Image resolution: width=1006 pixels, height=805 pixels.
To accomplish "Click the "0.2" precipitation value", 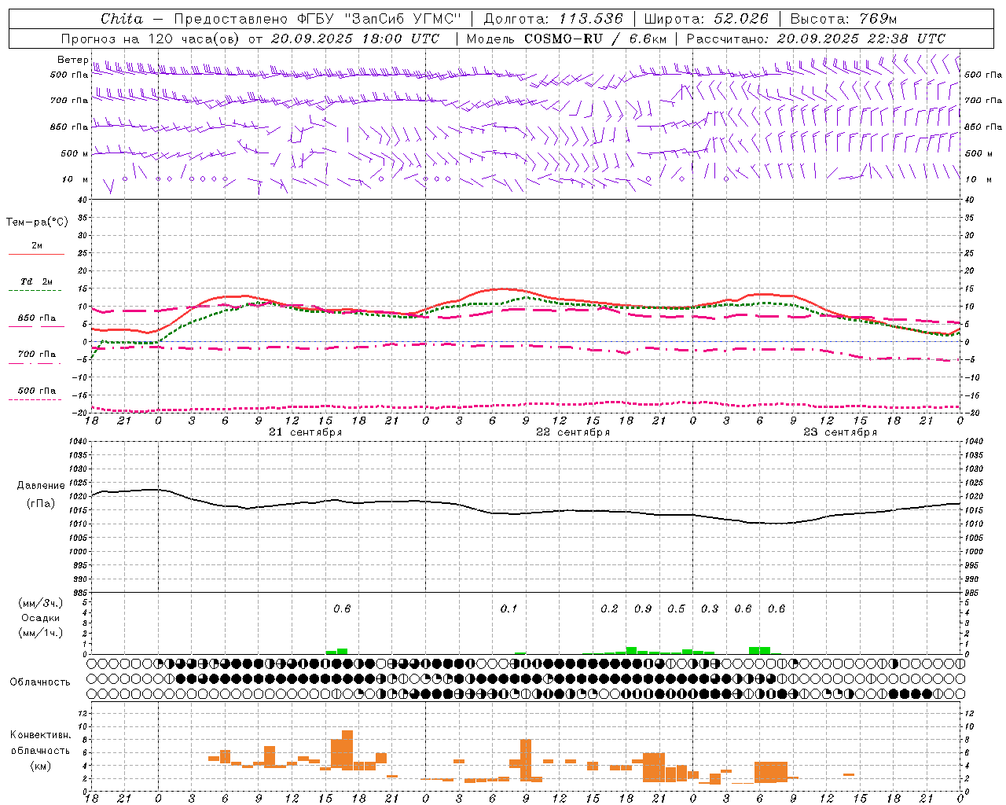I will point(609,608).
